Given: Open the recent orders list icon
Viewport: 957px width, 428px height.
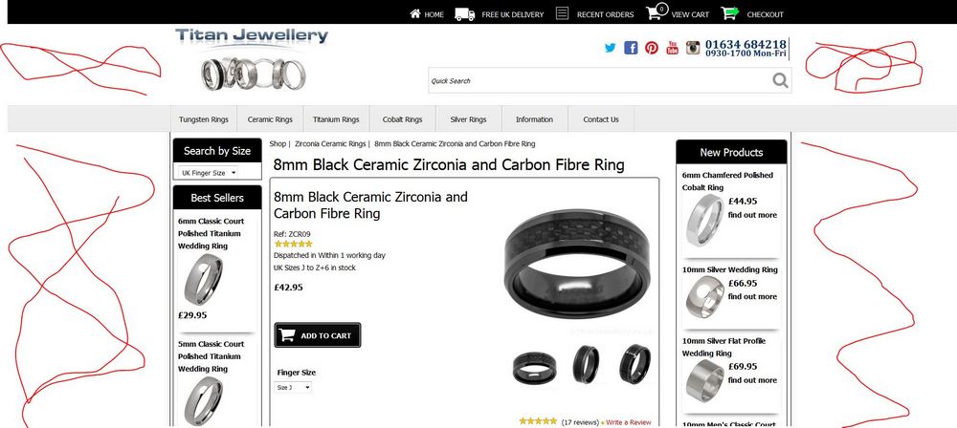Looking at the screenshot, I should tap(562, 13).
